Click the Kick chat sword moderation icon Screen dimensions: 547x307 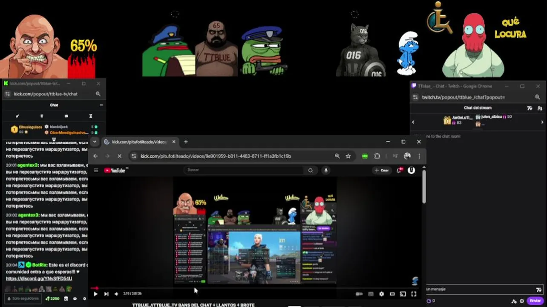coord(17,116)
